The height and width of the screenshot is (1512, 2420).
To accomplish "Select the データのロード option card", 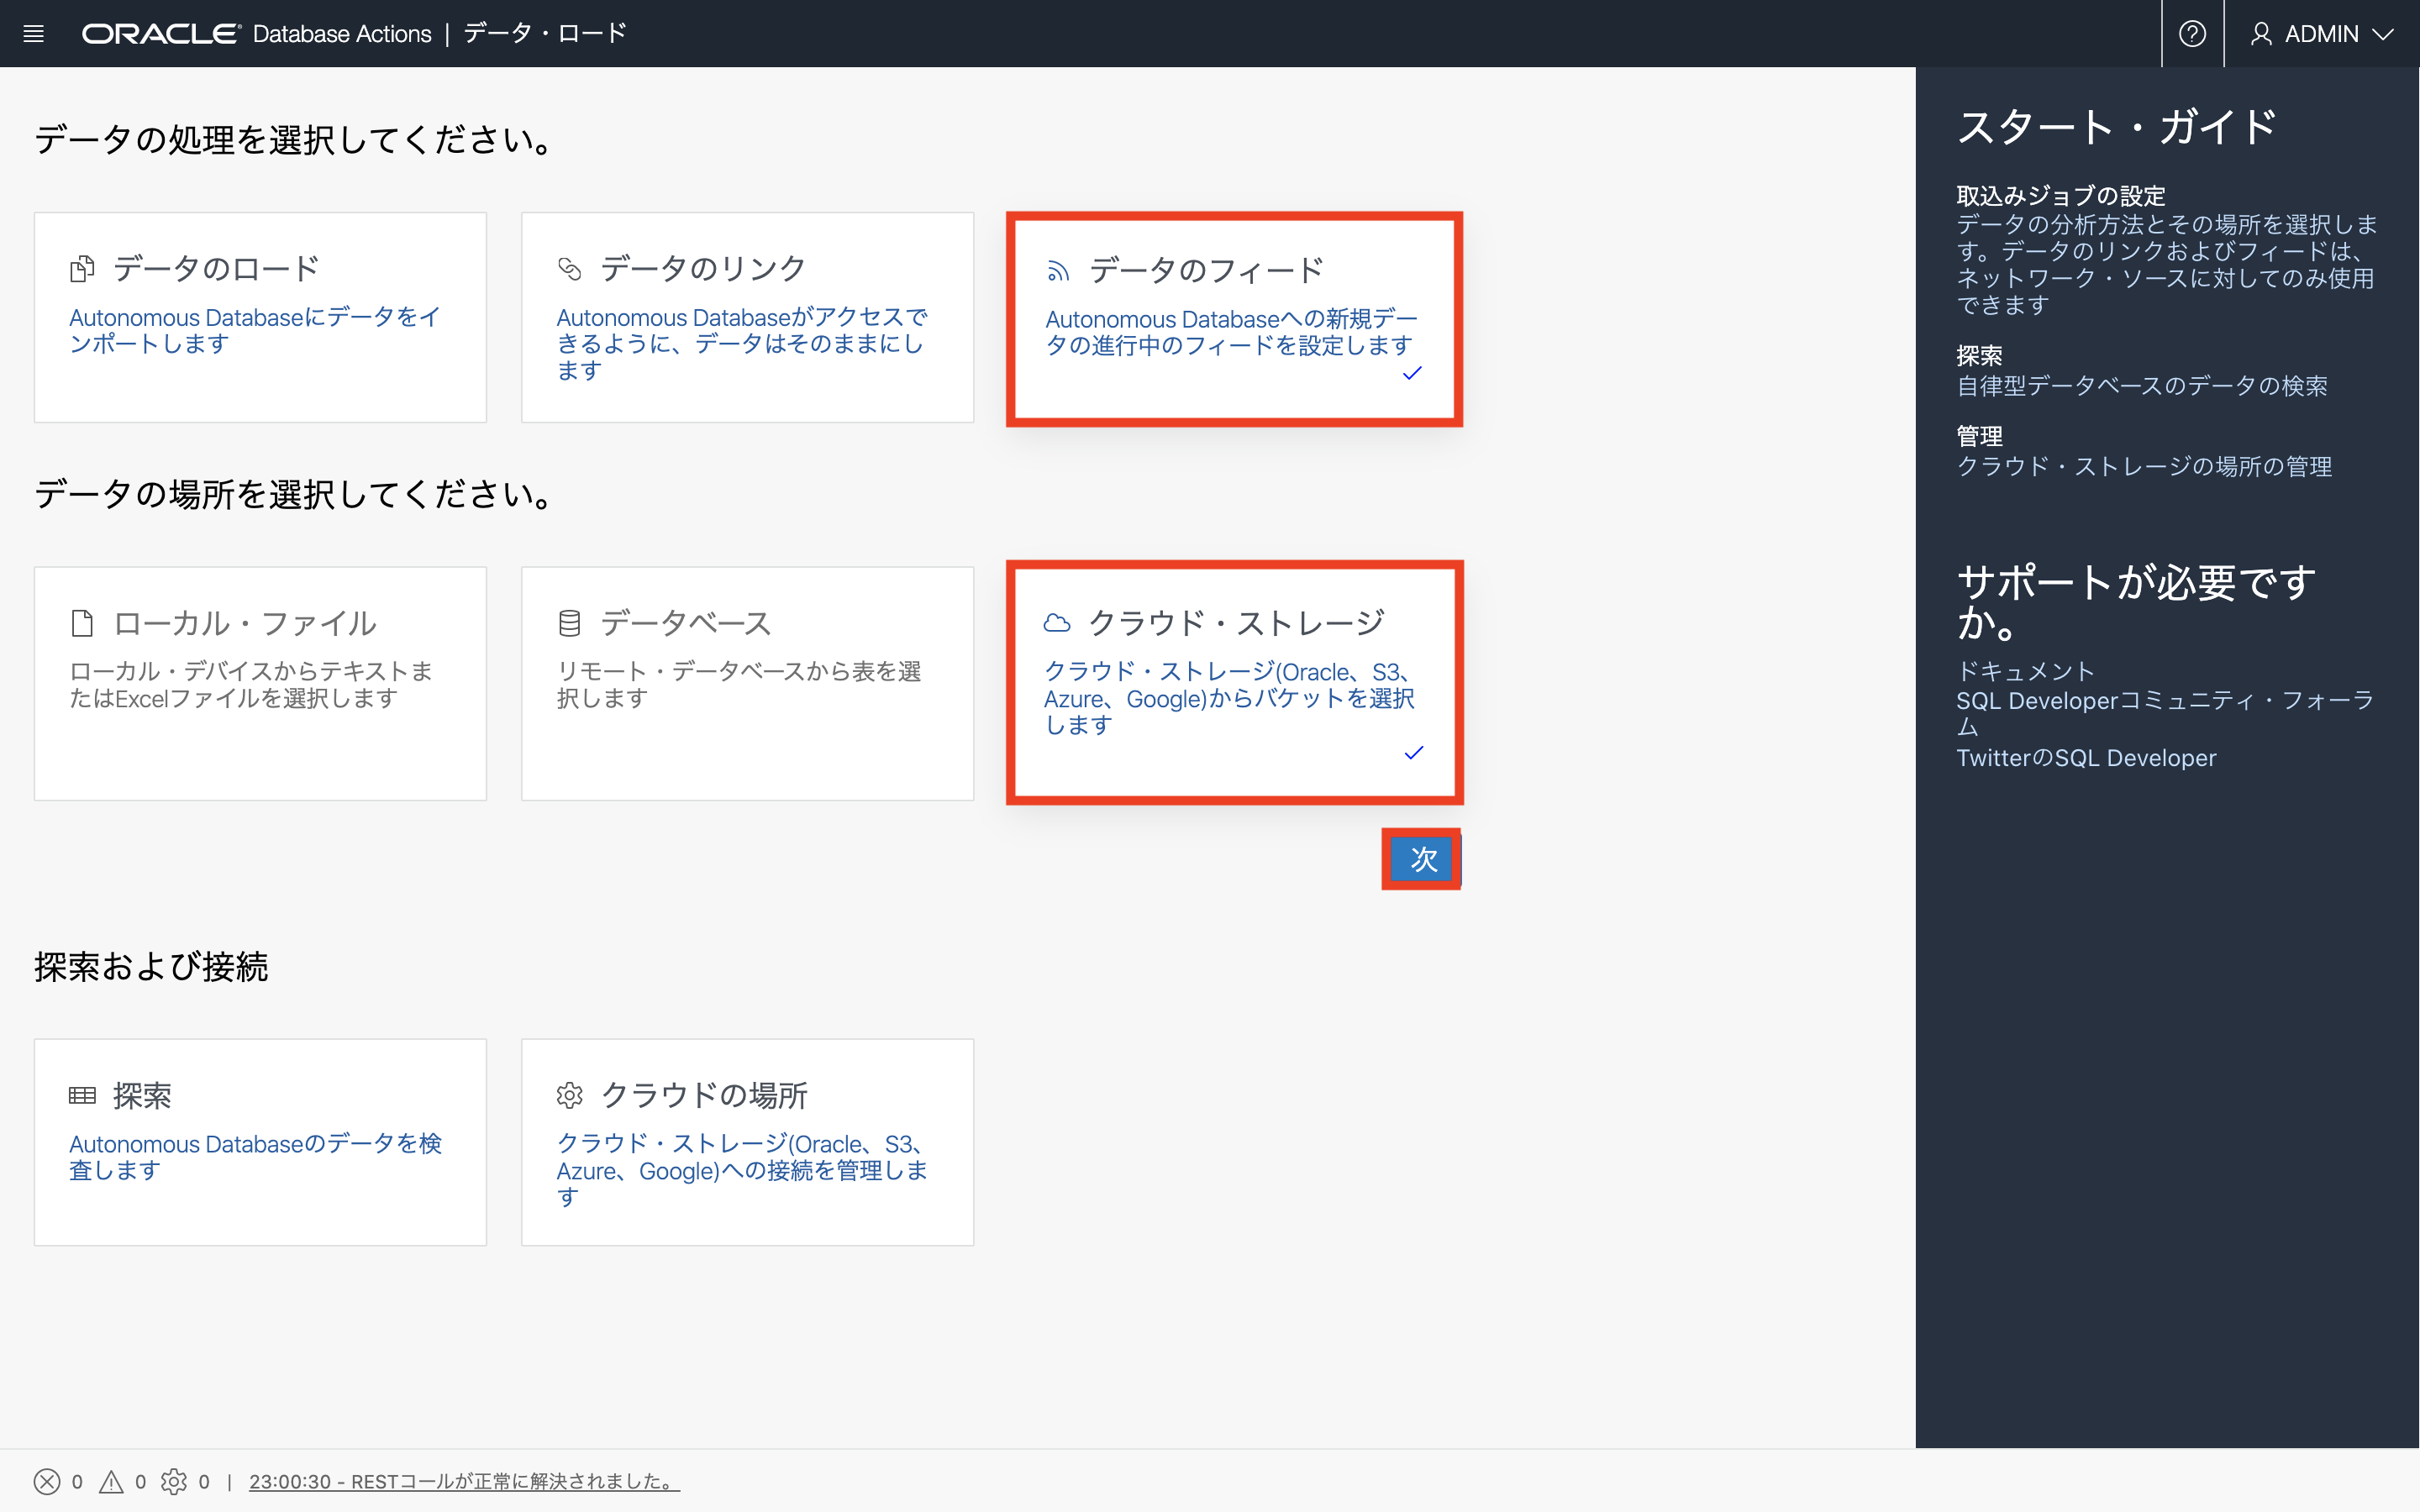I will click(260, 317).
